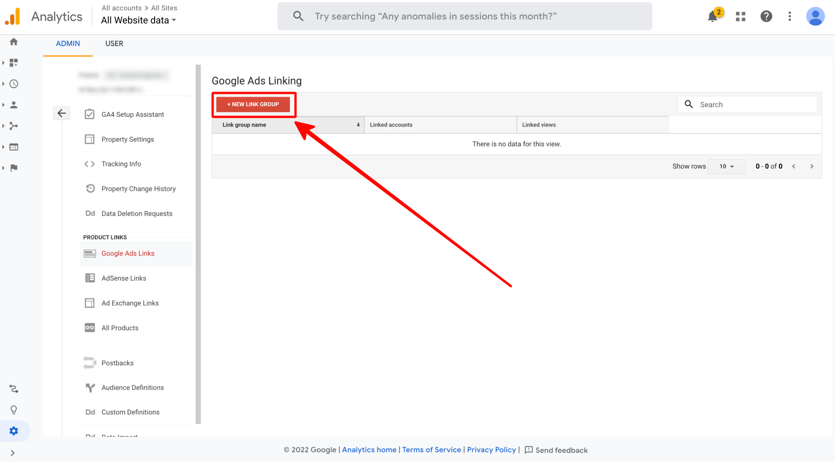Open the Privacy Policy link
Viewport: 835px width, 462px height.
coord(492,450)
